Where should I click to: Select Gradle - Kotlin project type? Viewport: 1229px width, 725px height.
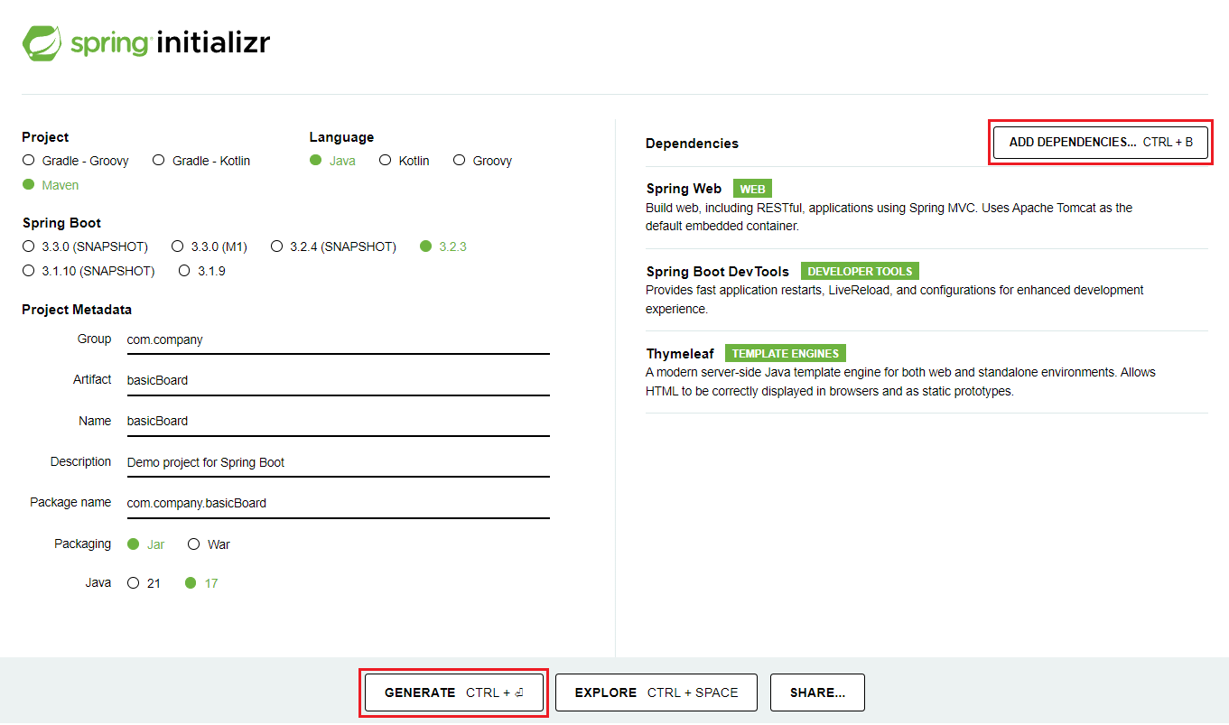point(201,161)
